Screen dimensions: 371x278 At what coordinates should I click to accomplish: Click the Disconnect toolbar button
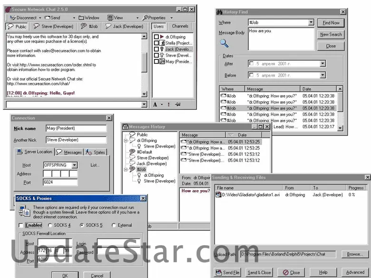click(23, 18)
